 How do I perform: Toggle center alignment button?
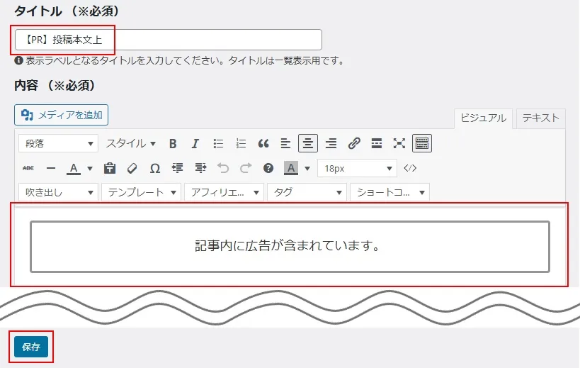point(308,143)
